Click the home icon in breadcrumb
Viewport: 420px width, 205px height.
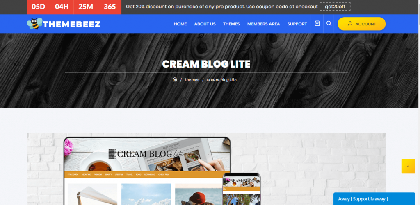tap(175, 79)
